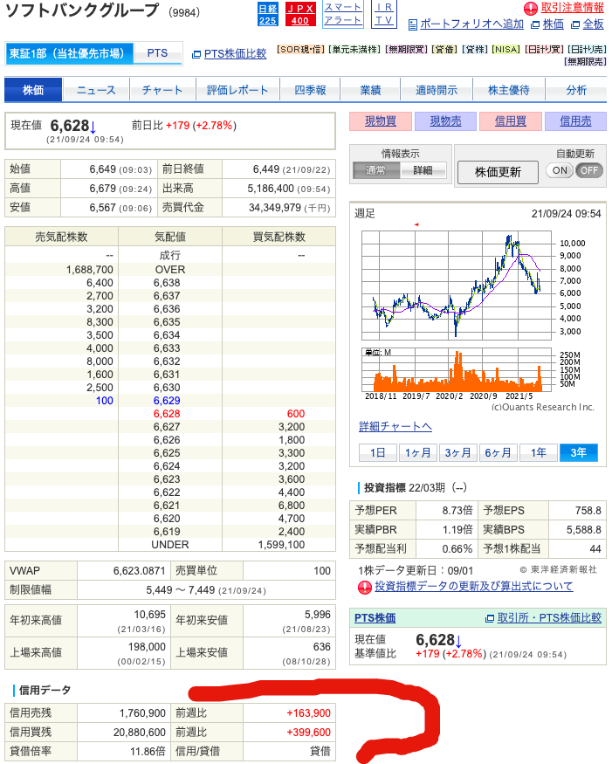Select 詳細 information display mode
The width and height of the screenshot is (612, 764).
click(x=423, y=170)
